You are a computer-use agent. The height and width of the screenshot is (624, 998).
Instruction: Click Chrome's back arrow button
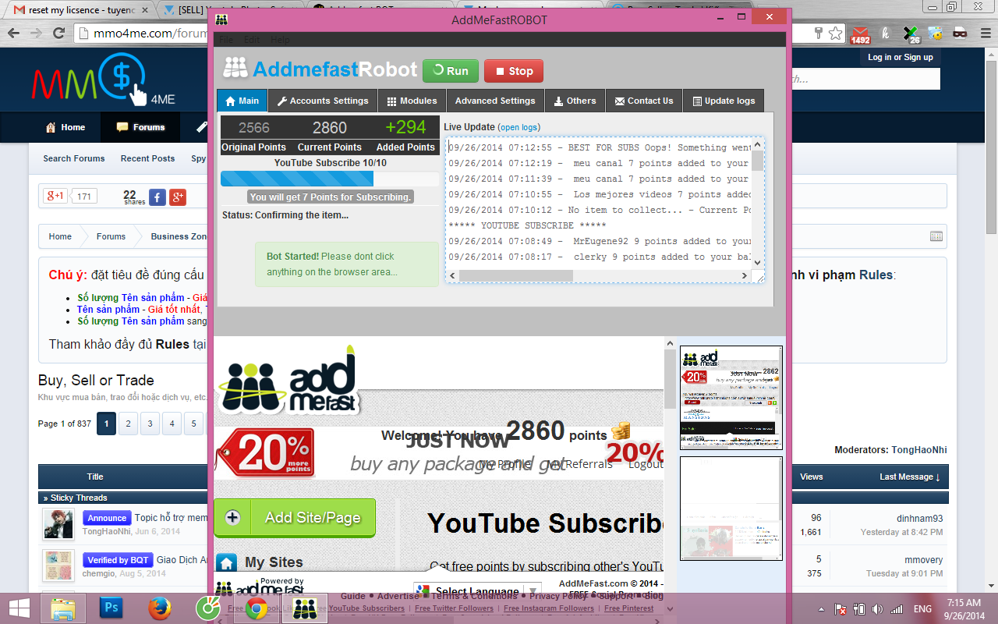(x=12, y=34)
